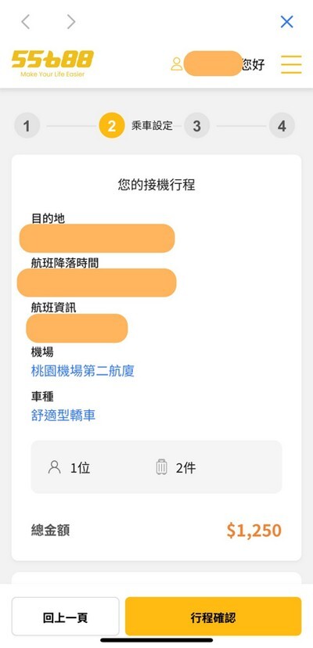The height and width of the screenshot is (648, 313).
Task: Tap the $1,250 total amount
Action: (x=254, y=531)
